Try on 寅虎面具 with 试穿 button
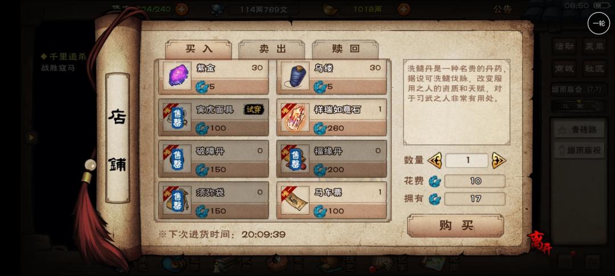Screen dimensions: 615x276 coord(253,110)
